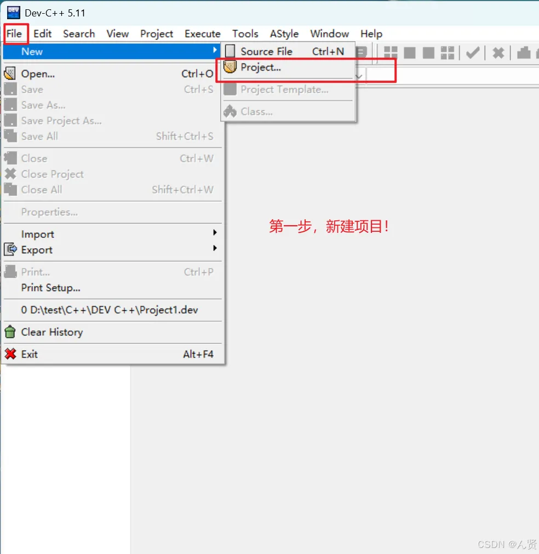The image size is (539, 554).
Task: Open the Execute menu
Action: 202,33
